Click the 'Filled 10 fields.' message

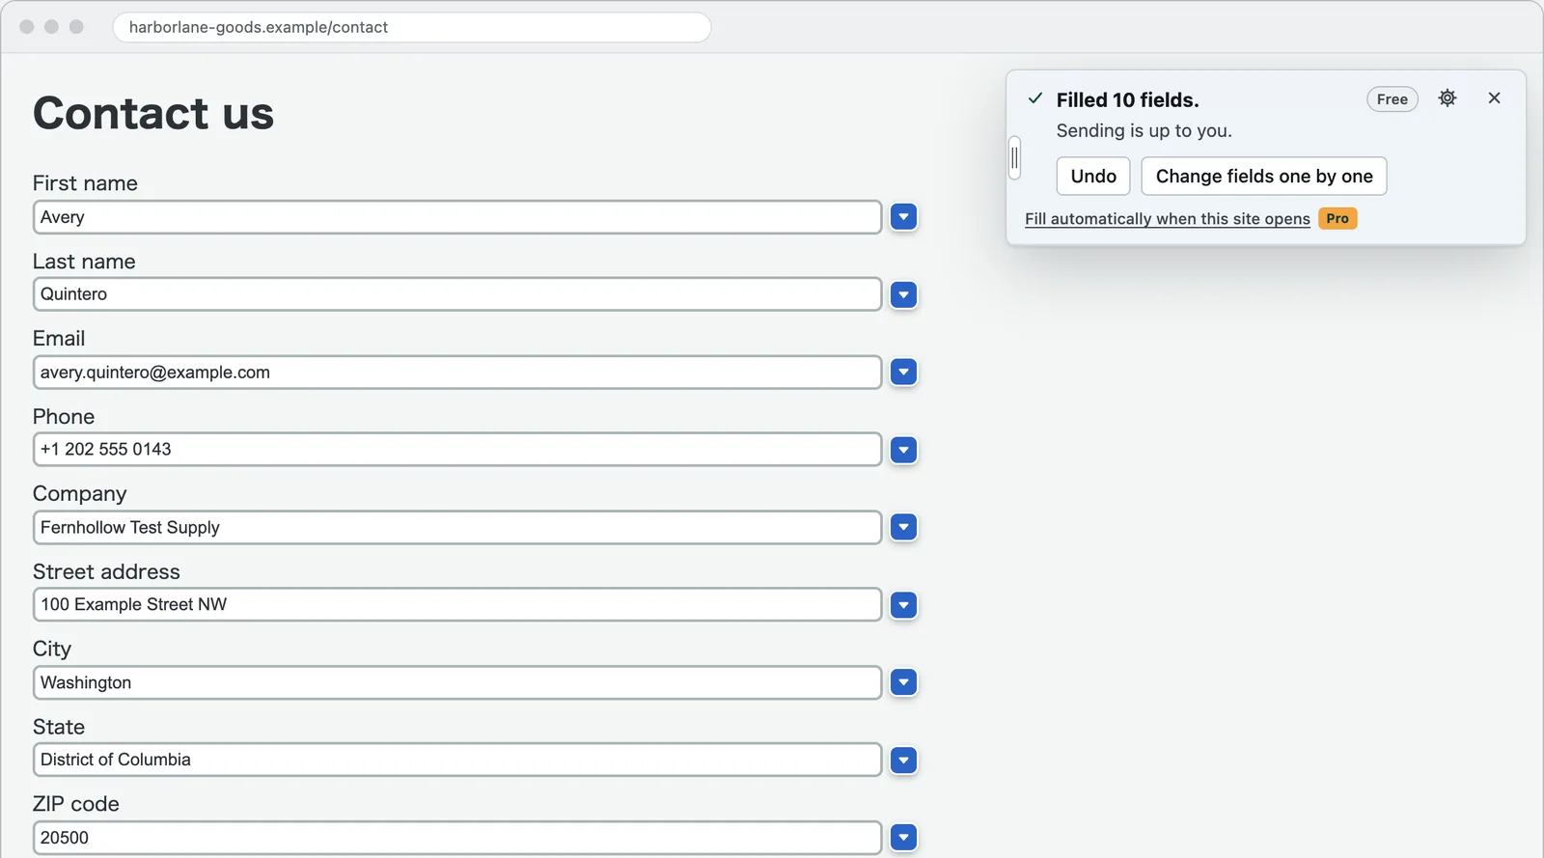pos(1127,100)
